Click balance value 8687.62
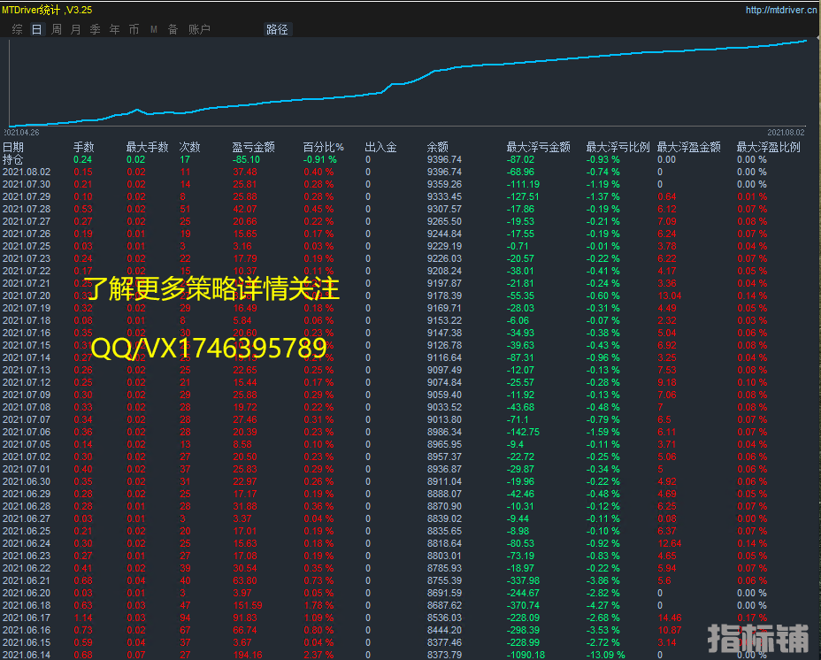 (444, 605)
